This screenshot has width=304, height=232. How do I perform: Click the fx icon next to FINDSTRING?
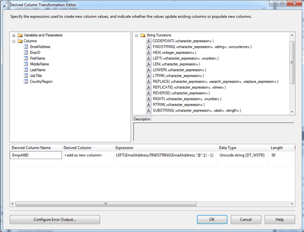149,46
